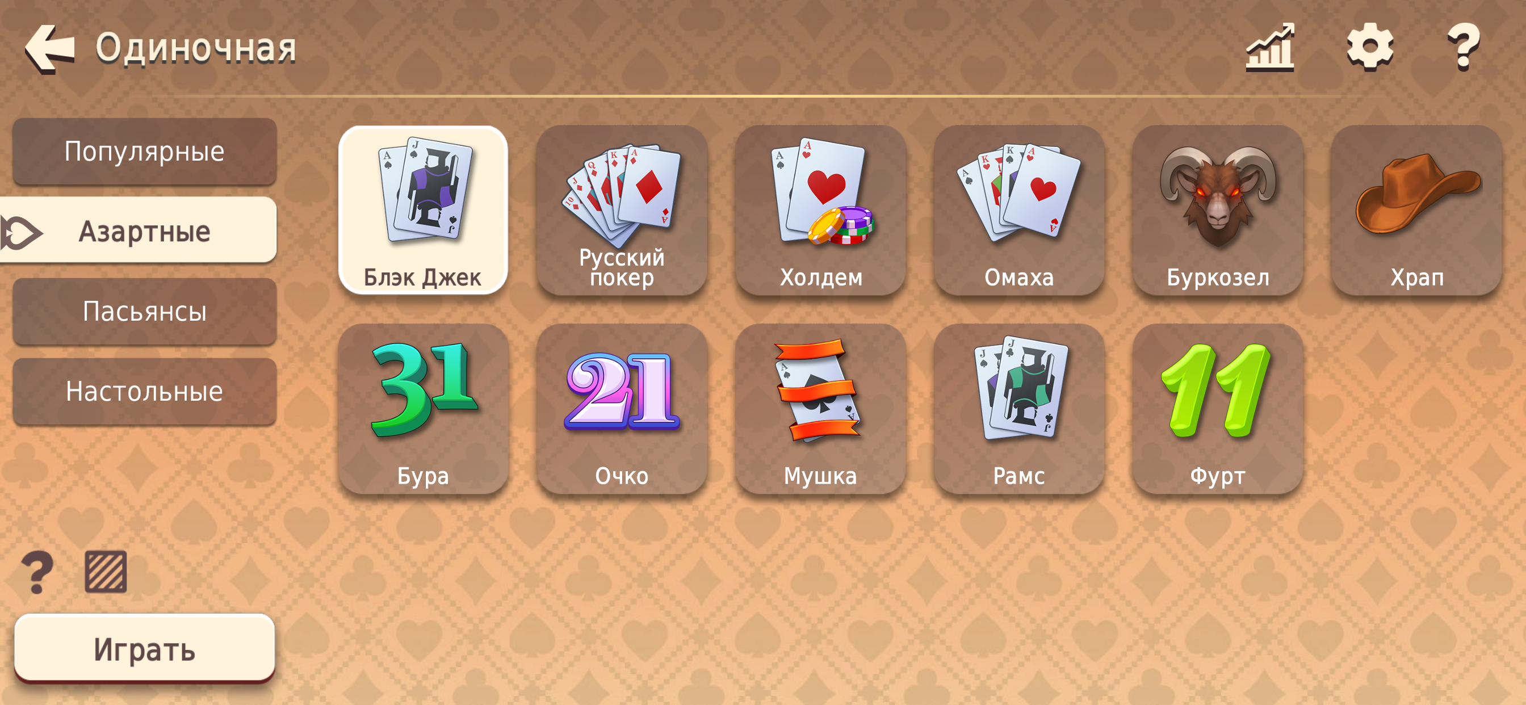1526x705 pixels.
Task: Go back using the arrow icon
Action: [50, 49]
